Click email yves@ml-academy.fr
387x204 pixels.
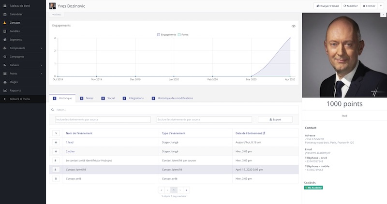click(x=318, y=153)
